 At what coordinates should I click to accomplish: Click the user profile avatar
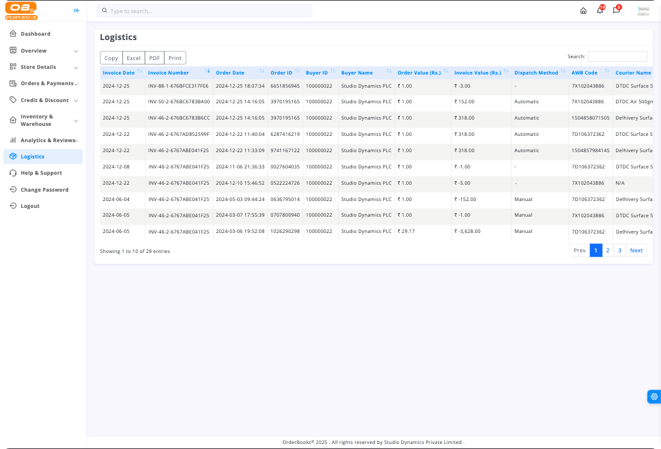[643, 11]
